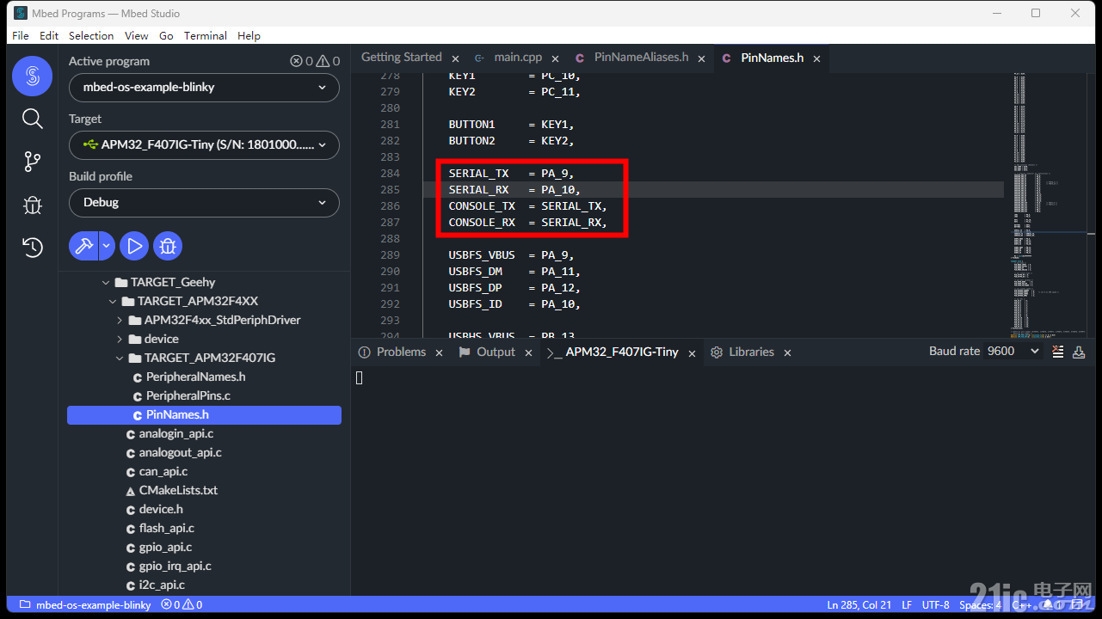Viewport: 1102px width, 619px height.
Task: Collapse the TARGET_APM32F4XX folder
Action: 113,301
